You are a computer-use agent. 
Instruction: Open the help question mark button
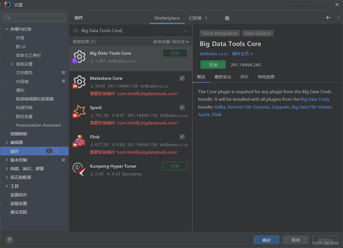9,240
